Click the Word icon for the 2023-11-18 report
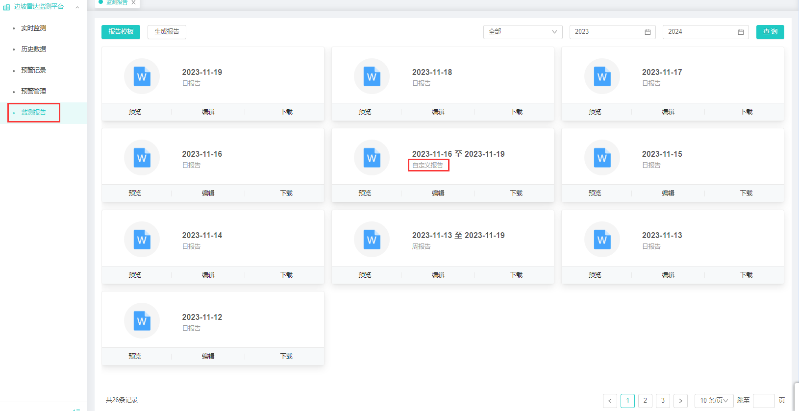 pyautogui.click(x=372, y=76)
